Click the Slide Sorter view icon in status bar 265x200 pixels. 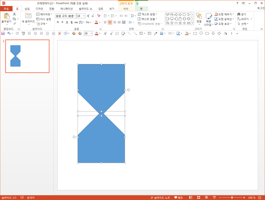(199, 198)
